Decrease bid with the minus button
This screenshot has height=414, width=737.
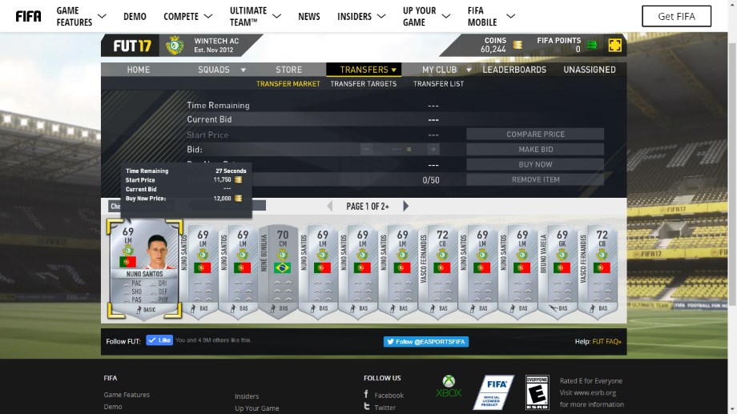367,150
